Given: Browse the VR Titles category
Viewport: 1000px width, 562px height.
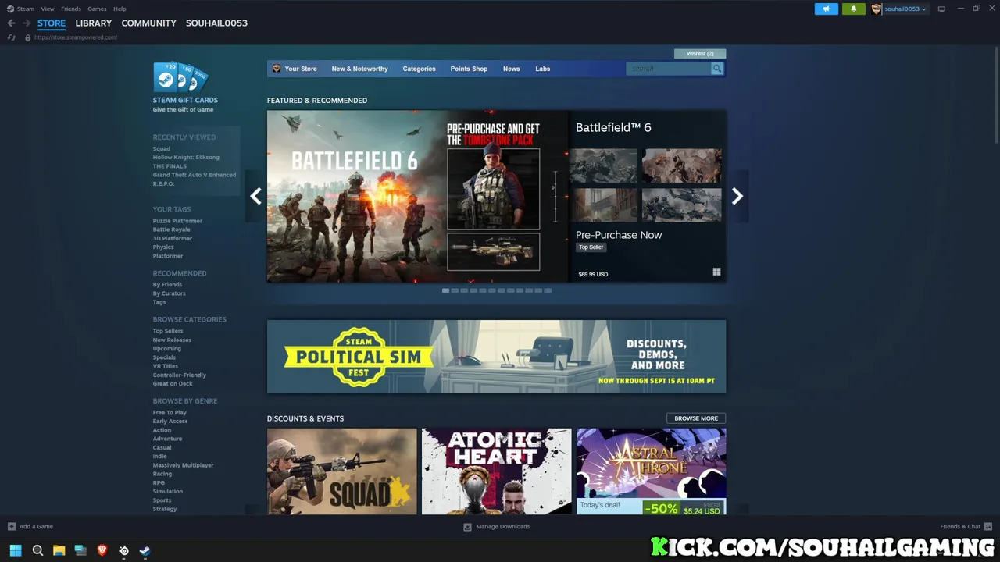Looking at the screenshot, I should [165, 366].
